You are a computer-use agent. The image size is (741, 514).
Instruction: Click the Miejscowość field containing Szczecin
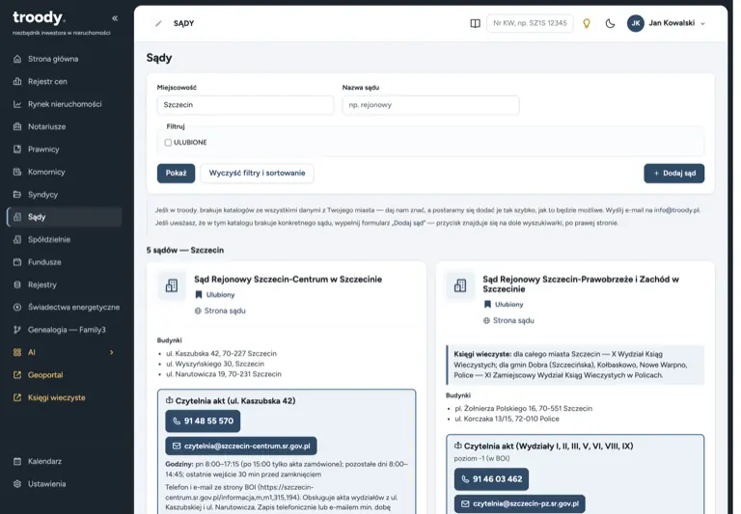pyautogui.click(x=245, y=105)
